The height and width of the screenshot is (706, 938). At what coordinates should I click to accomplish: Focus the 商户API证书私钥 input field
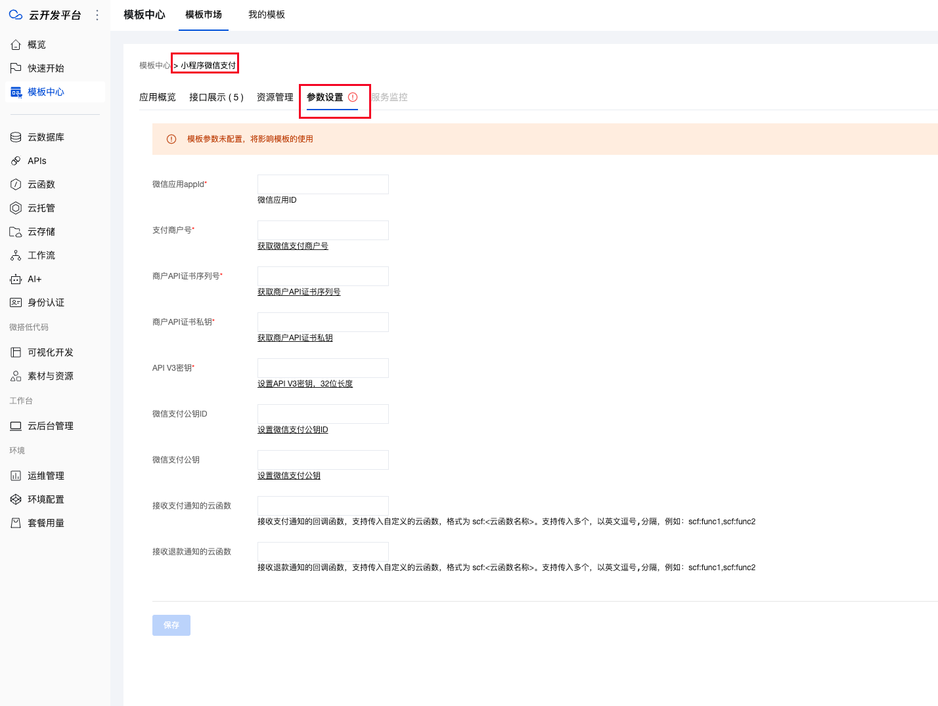tap(323, 322)
